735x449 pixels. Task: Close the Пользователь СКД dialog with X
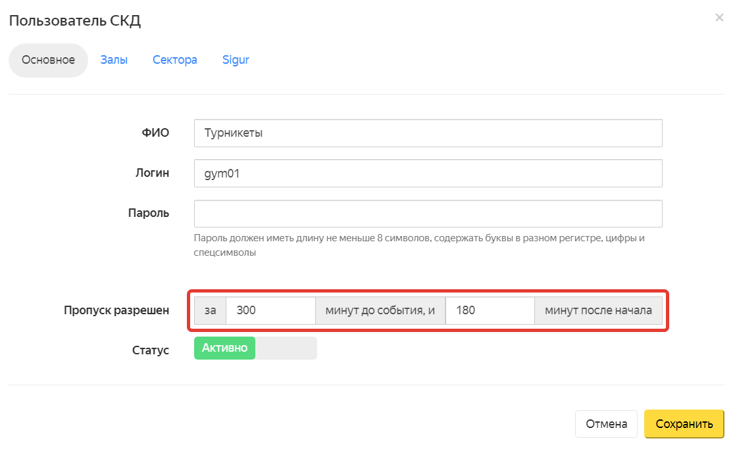(719, 18)
